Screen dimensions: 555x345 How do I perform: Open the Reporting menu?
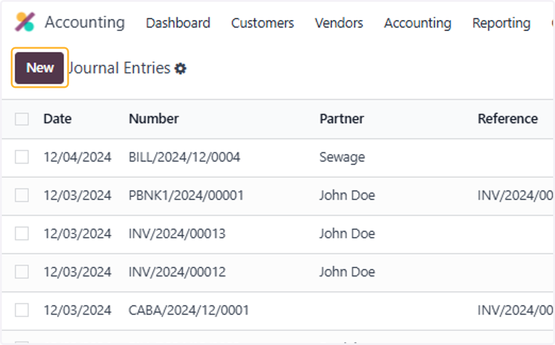pyautogui.click(x=501, y=23)
